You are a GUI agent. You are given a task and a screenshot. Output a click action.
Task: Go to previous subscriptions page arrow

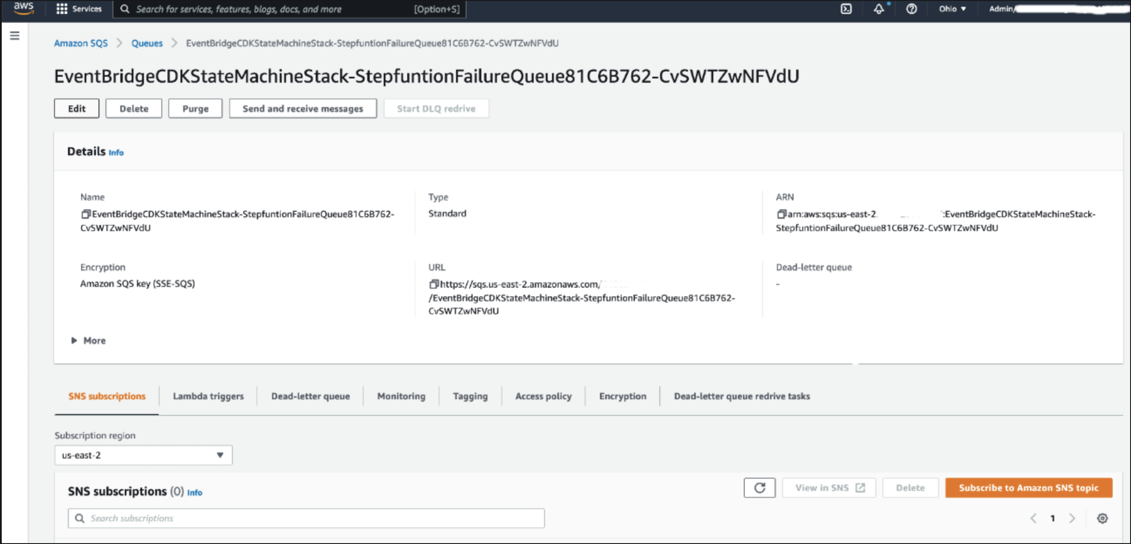[1033, 519]
